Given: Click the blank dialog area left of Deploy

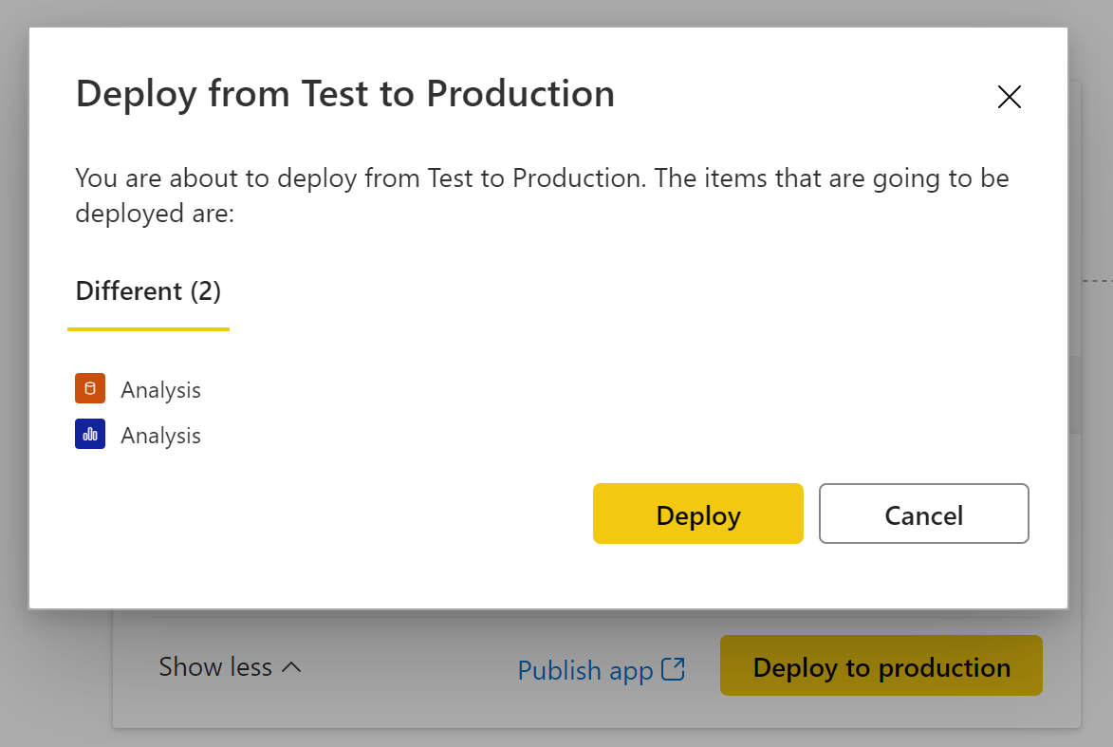Looking at the screenshot, I should pos(332,514).
